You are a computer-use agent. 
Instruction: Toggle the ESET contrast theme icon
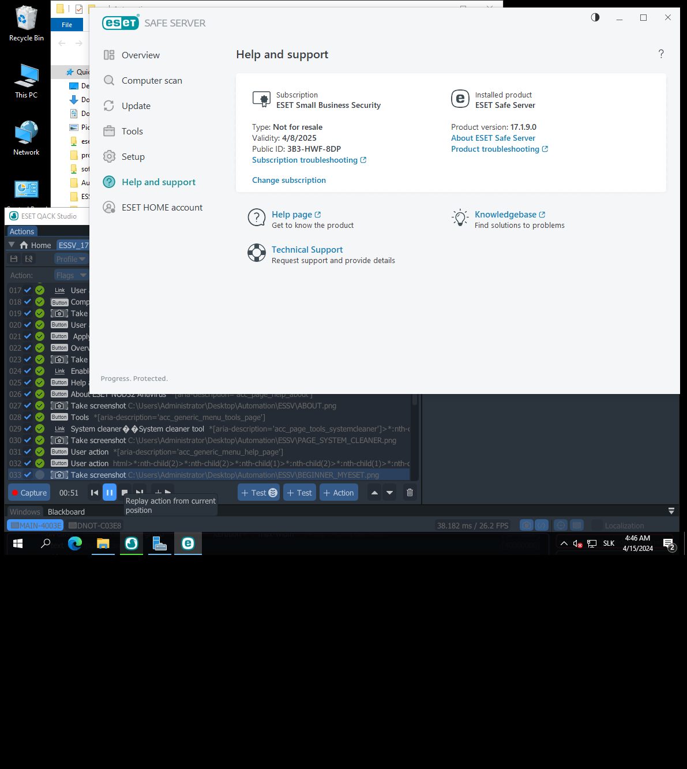point(595,17)
